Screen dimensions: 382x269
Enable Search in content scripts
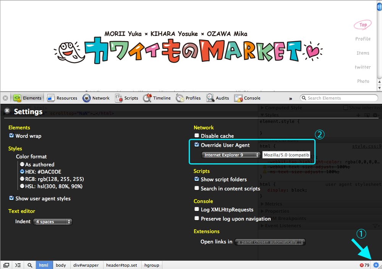pos(197,188)
